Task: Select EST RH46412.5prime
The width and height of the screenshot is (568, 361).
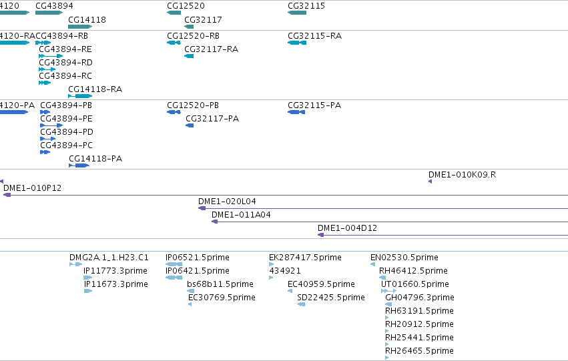Action: pos(382,278)
